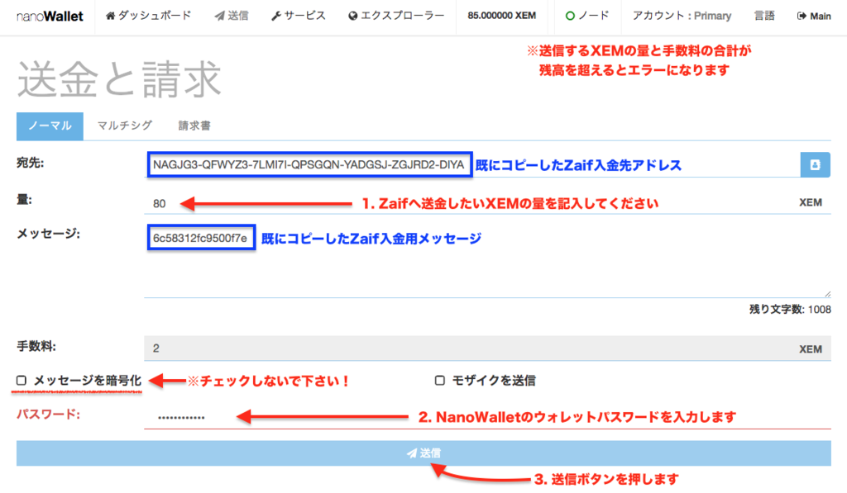847x493 pixels.
Task: Open the ノード dropdown
Action: (x=586, y=17)
